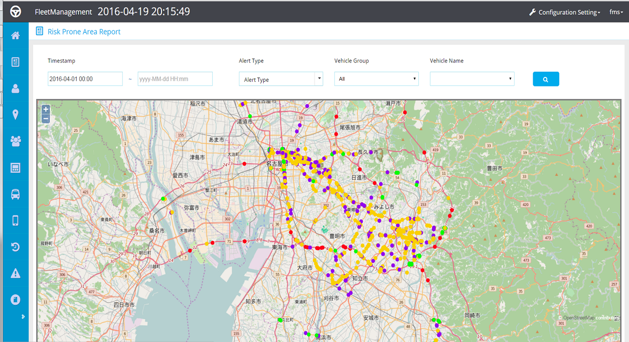
Task: Click the 海津市 map label
Action: click(x=129, y=119)
